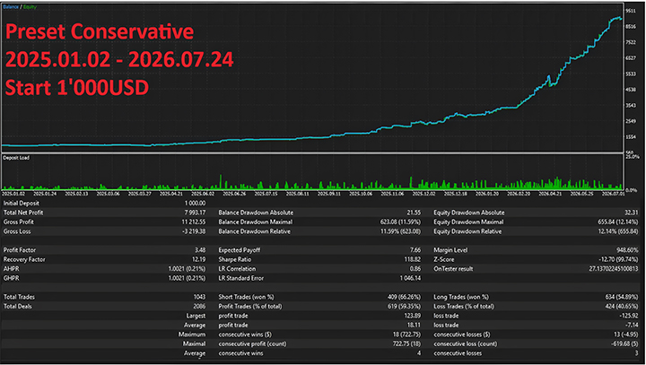
Task: Click the 5533 price axis label
Action: coord(631,74)
